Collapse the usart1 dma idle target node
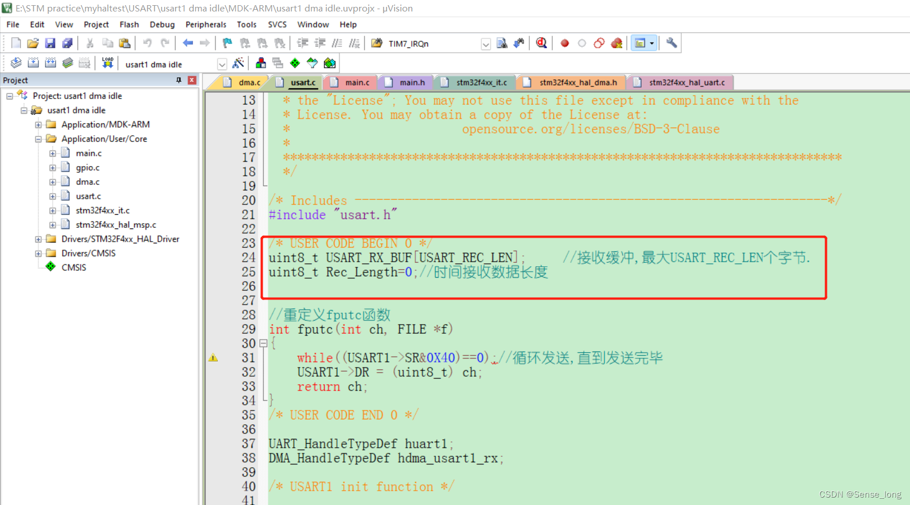The height and width of the screenshot is (505, 910). tap(24, 111)
